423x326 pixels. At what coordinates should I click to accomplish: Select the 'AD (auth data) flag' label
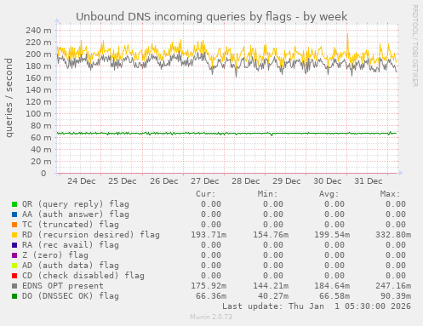(x=71, y=266)
